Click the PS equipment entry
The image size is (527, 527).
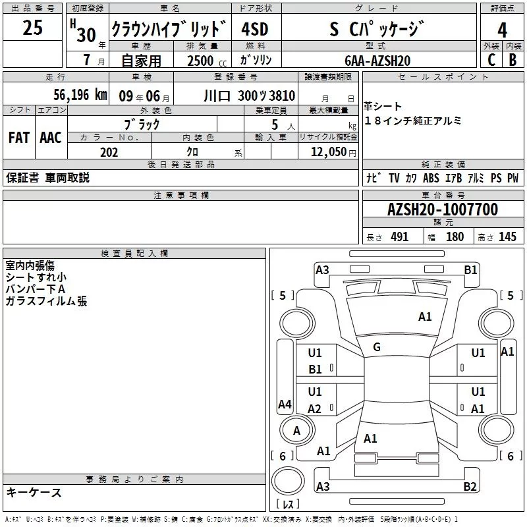496,178
